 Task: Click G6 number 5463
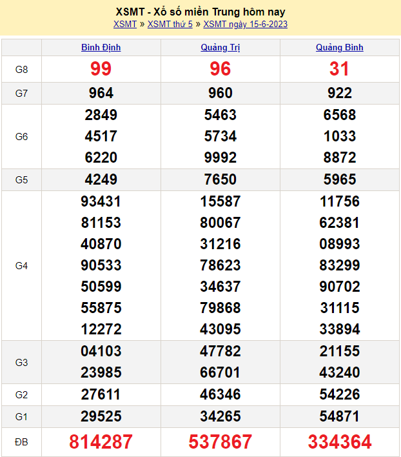pyautogui.click(x=220, y=115)
